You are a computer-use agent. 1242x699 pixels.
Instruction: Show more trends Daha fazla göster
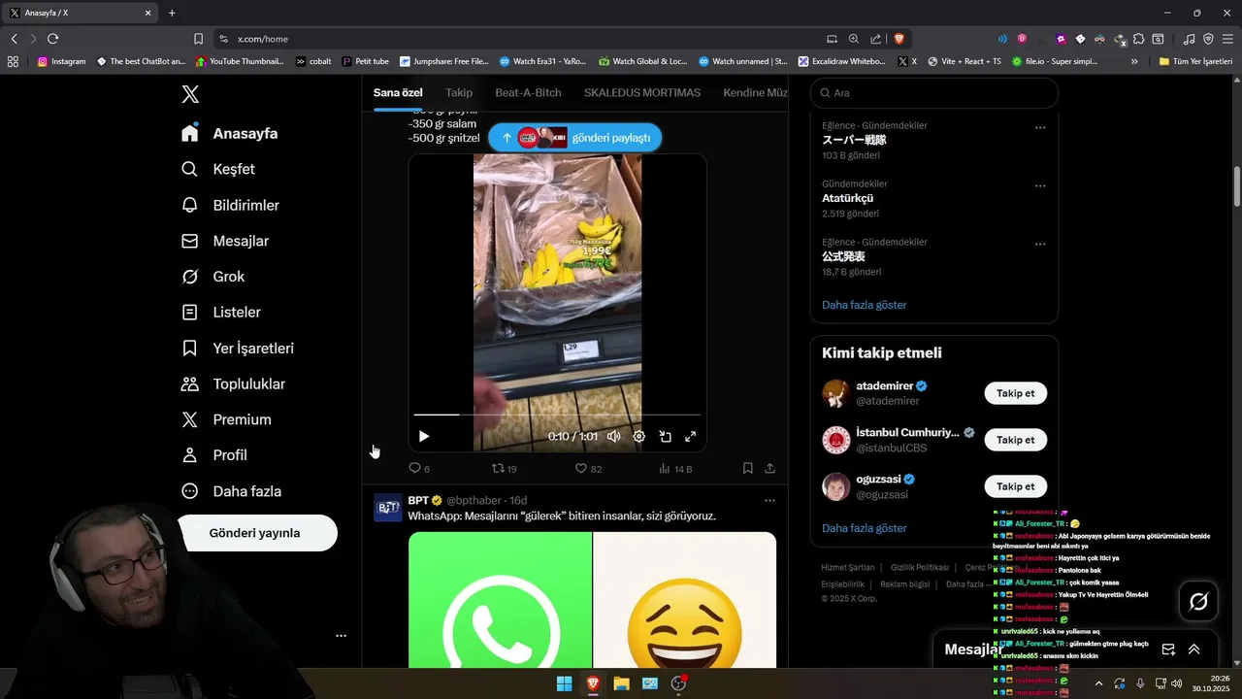tap(865, 305)
